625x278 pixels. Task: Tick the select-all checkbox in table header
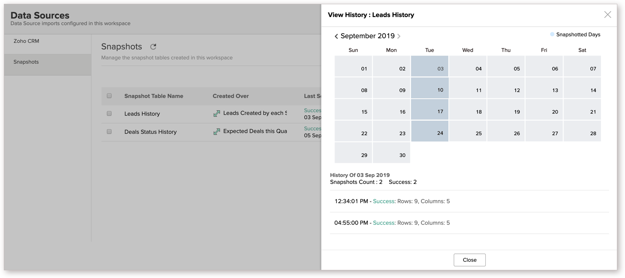coord(109,96)
